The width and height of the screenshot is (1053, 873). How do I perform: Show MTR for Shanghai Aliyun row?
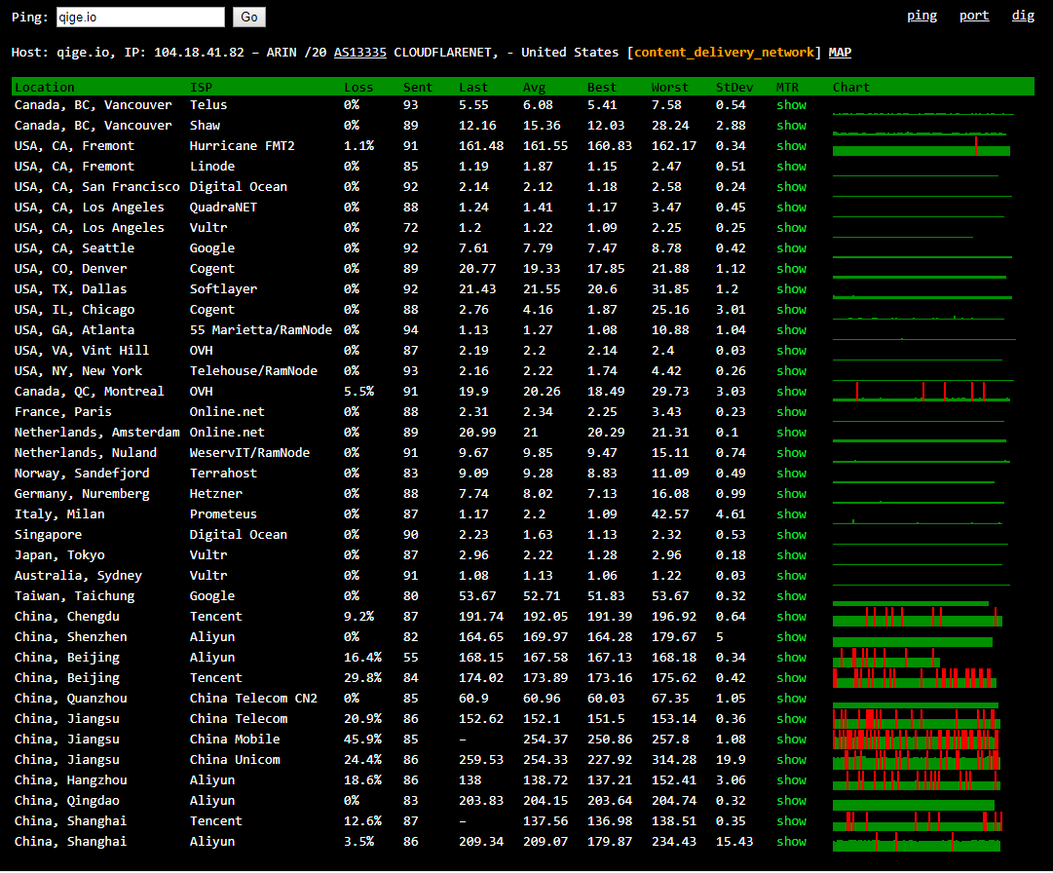click(x=791, y=842)
